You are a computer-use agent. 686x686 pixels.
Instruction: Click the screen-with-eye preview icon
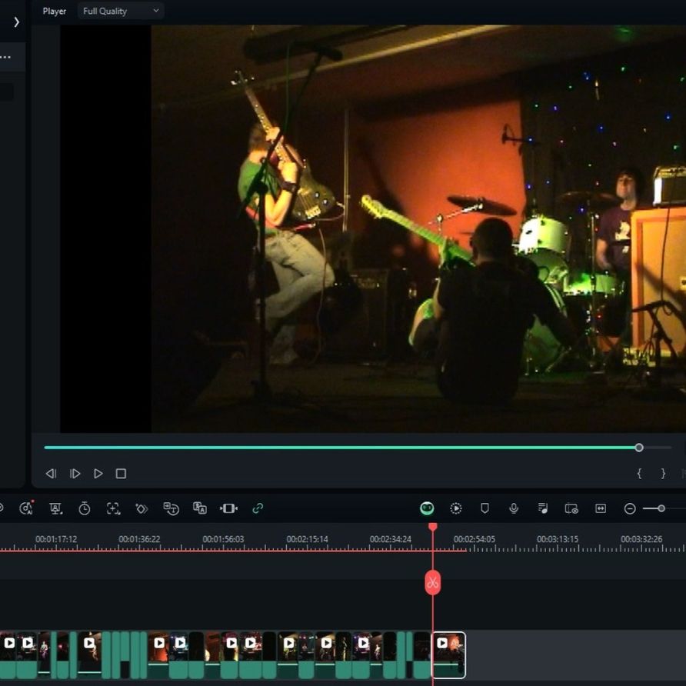coord(572,508)
